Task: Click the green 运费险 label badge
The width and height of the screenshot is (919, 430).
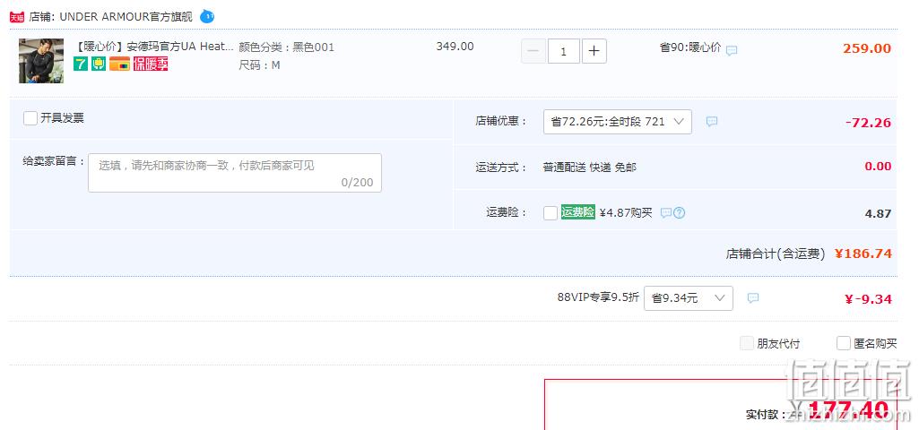Action: pyautogui.click(x=578, y=212)
